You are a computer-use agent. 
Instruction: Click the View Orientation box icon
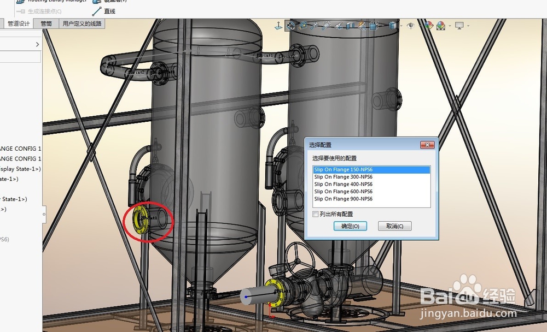[374, 26]
